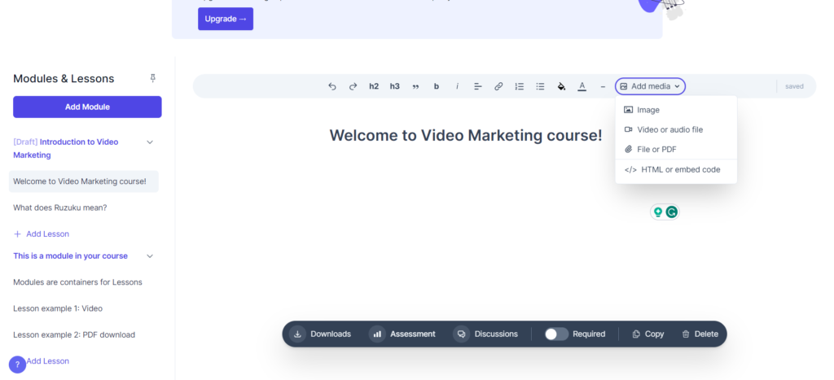Pin the Modules & Lessons panel
The image size is (834, 380).
[x=152, y=78]
